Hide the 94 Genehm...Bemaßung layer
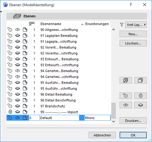 [18, 71]
